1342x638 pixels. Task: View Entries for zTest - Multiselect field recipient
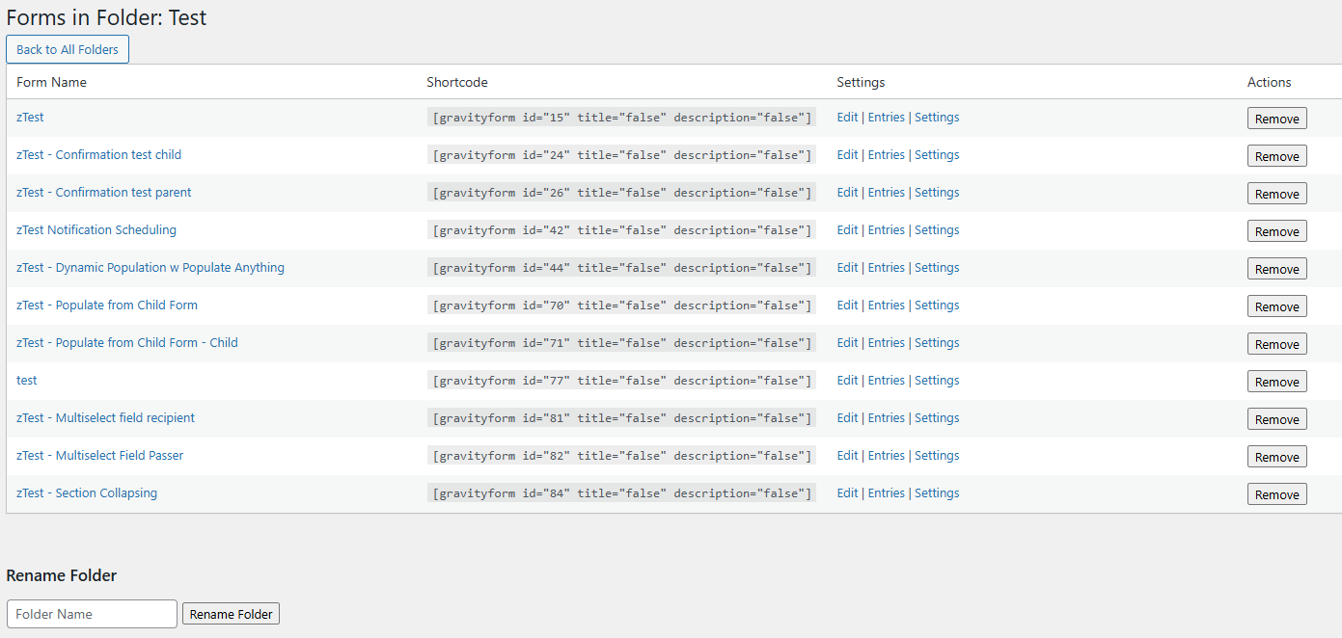tap(886, 418)
